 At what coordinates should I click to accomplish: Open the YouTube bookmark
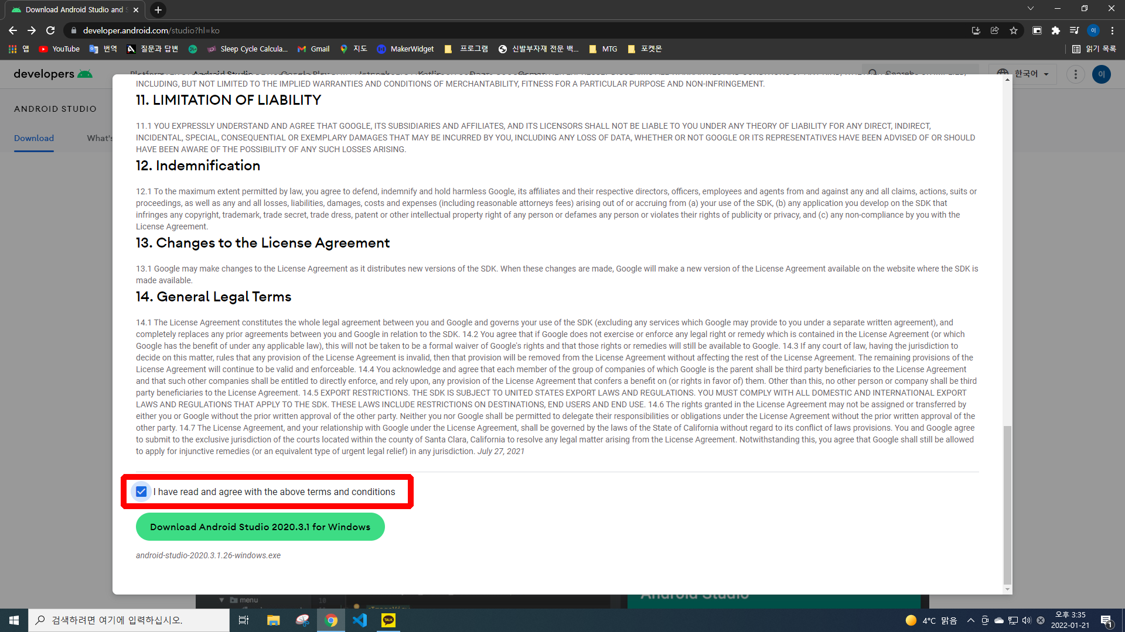[x=59, y=49]
